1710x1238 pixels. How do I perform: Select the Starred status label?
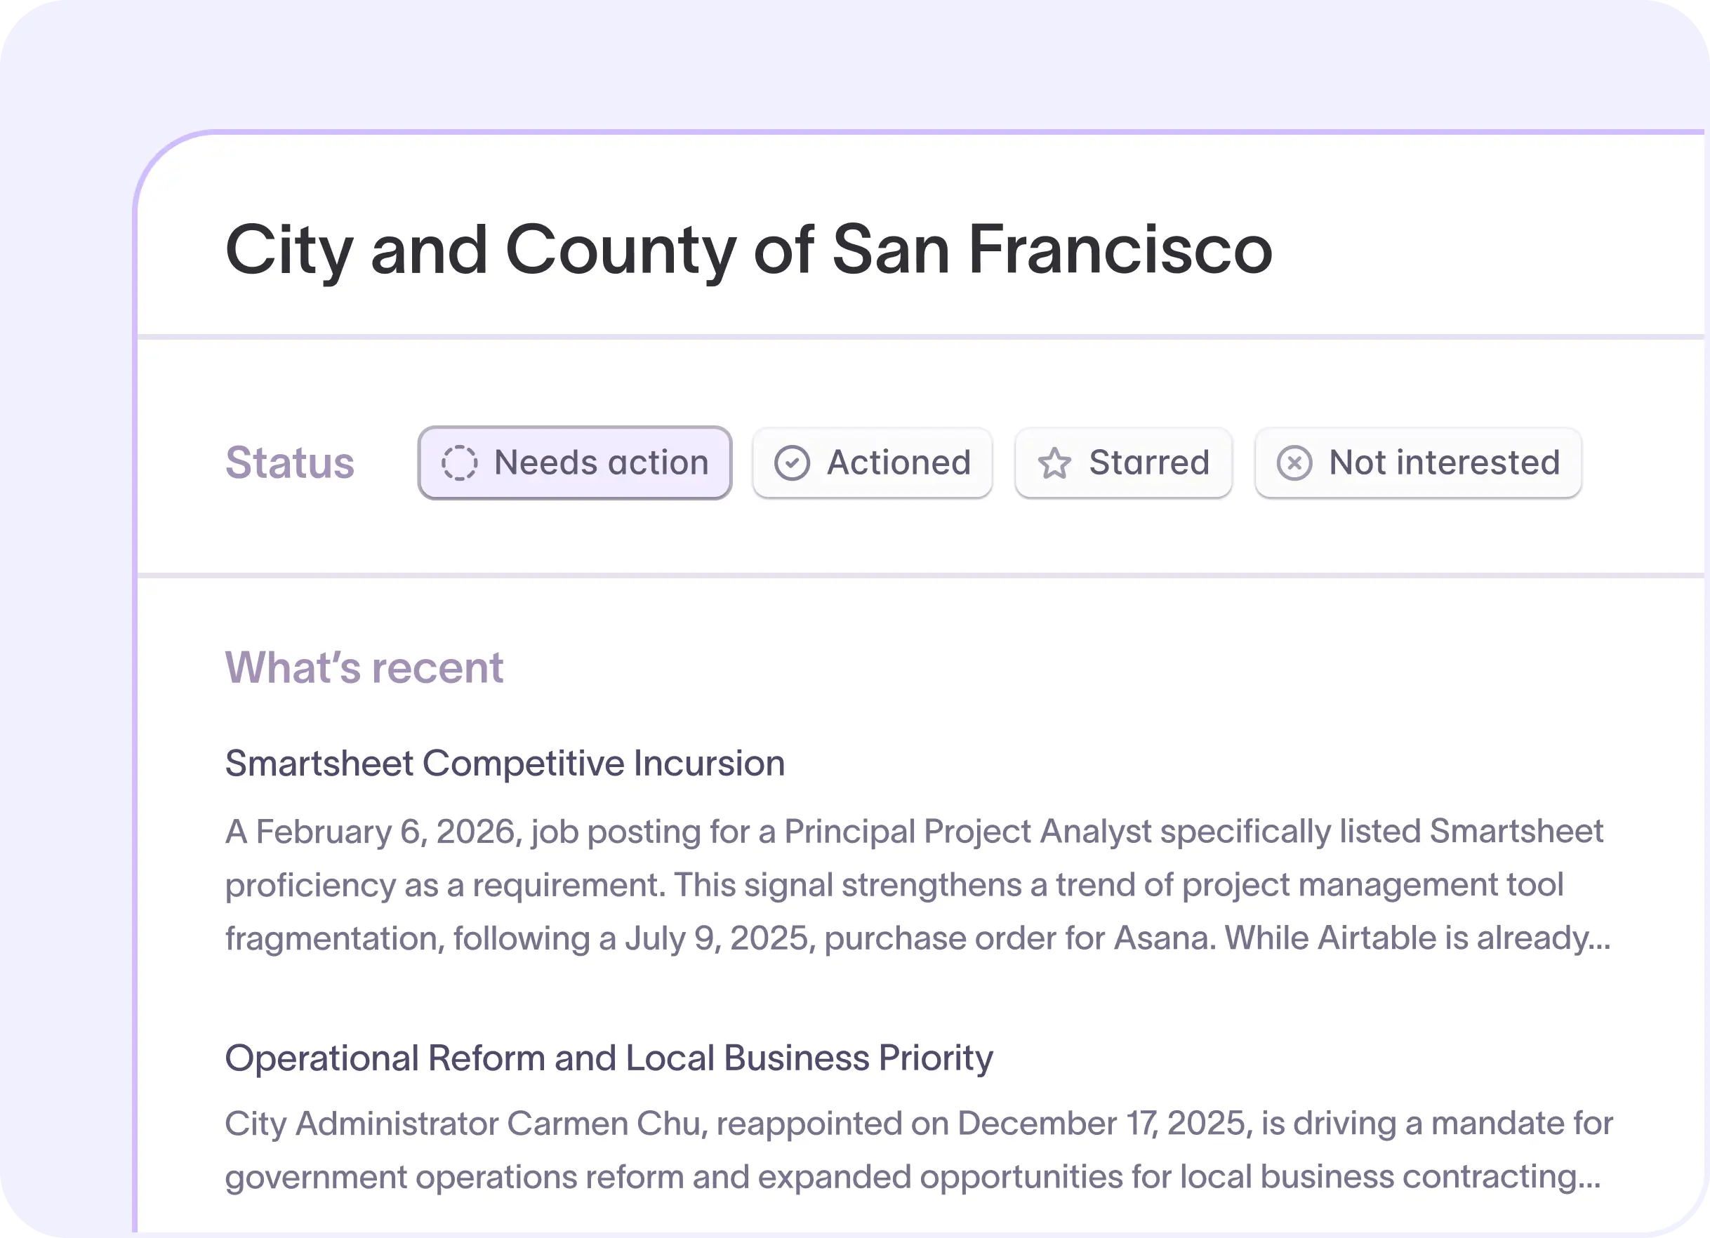tap(1149, 463)
